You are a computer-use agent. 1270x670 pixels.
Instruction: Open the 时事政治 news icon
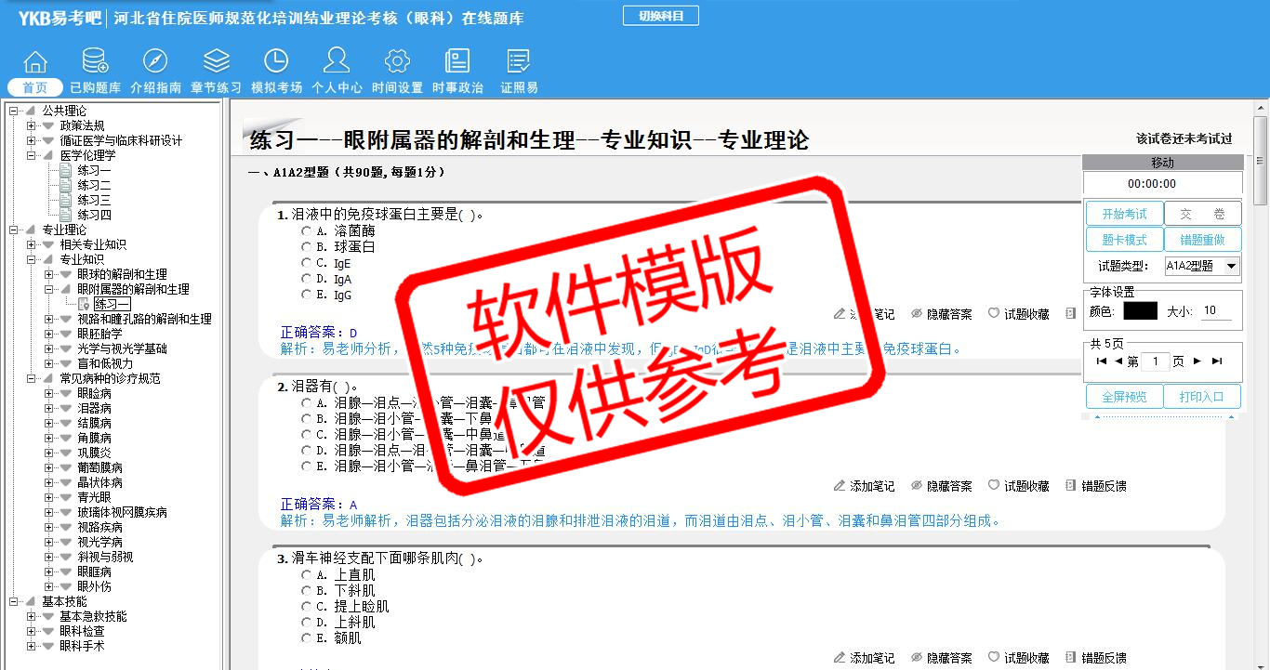tap(457, 61)
